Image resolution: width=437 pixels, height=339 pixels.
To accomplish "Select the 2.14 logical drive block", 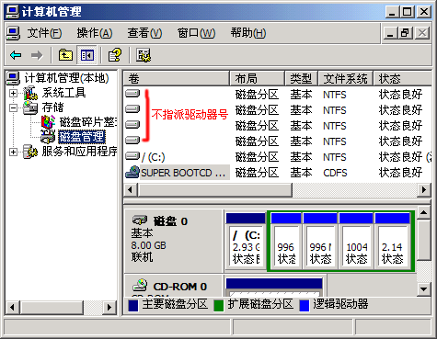I will click(393, 242).
